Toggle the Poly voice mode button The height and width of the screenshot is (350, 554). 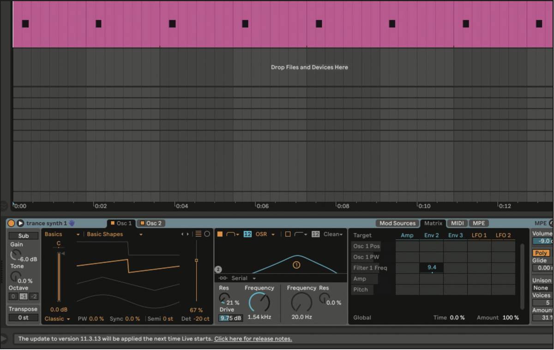tap(541, 253)
